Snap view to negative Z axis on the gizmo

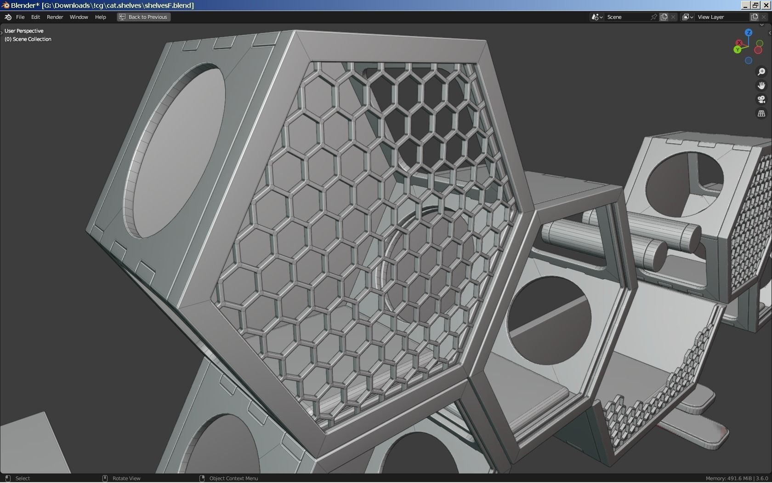749,60
